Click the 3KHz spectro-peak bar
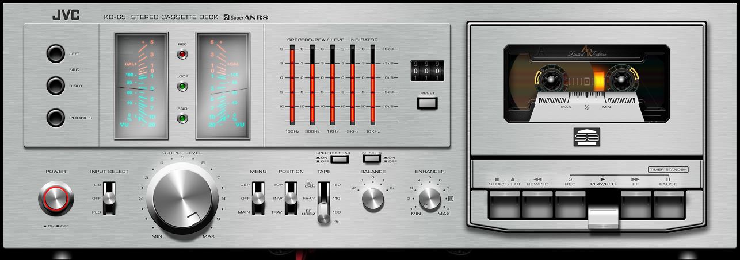 click(x=352, y=86)
